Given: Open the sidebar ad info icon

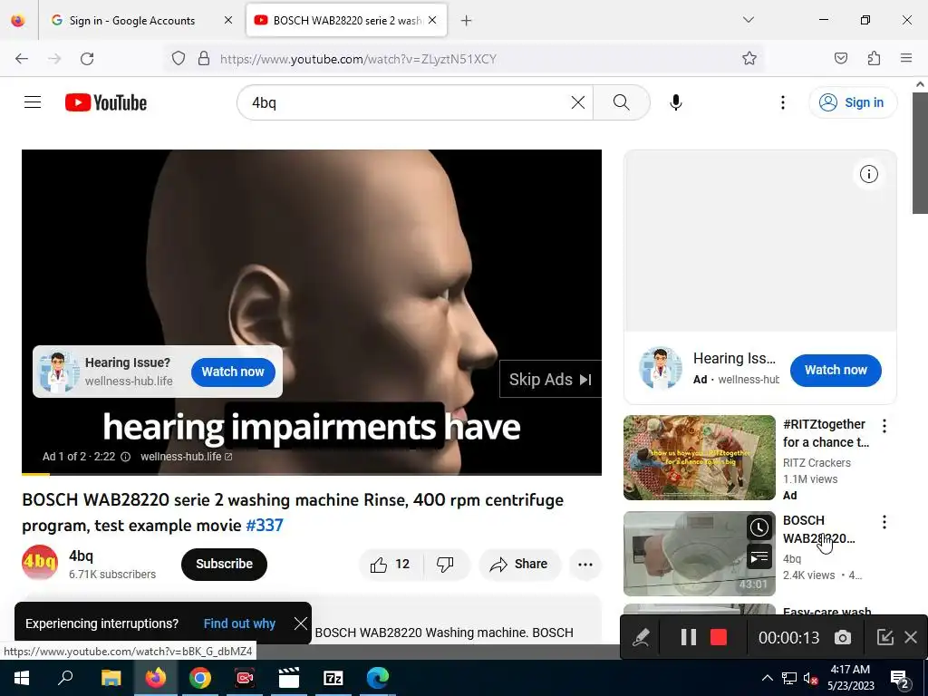Looking at the screenshot, I should [869, 174].
